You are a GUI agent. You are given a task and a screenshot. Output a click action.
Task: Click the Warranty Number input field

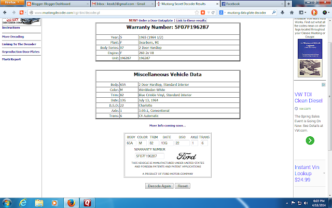pos(149,156)
